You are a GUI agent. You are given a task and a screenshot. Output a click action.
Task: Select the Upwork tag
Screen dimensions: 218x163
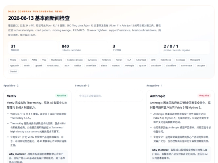[38, 66]
